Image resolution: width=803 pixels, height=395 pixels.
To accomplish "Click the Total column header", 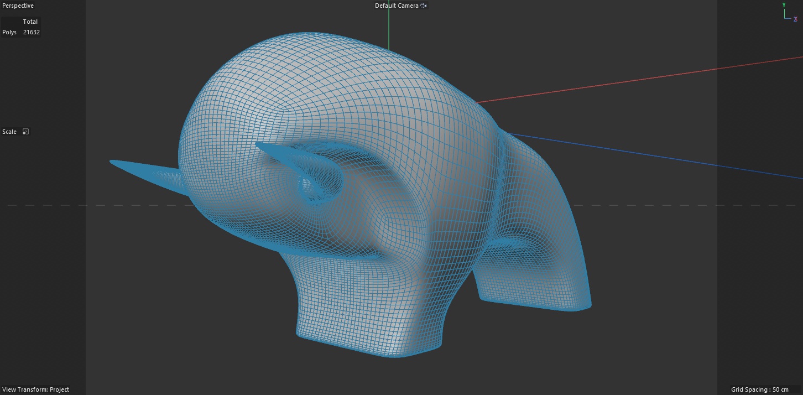I will point(30,22).
